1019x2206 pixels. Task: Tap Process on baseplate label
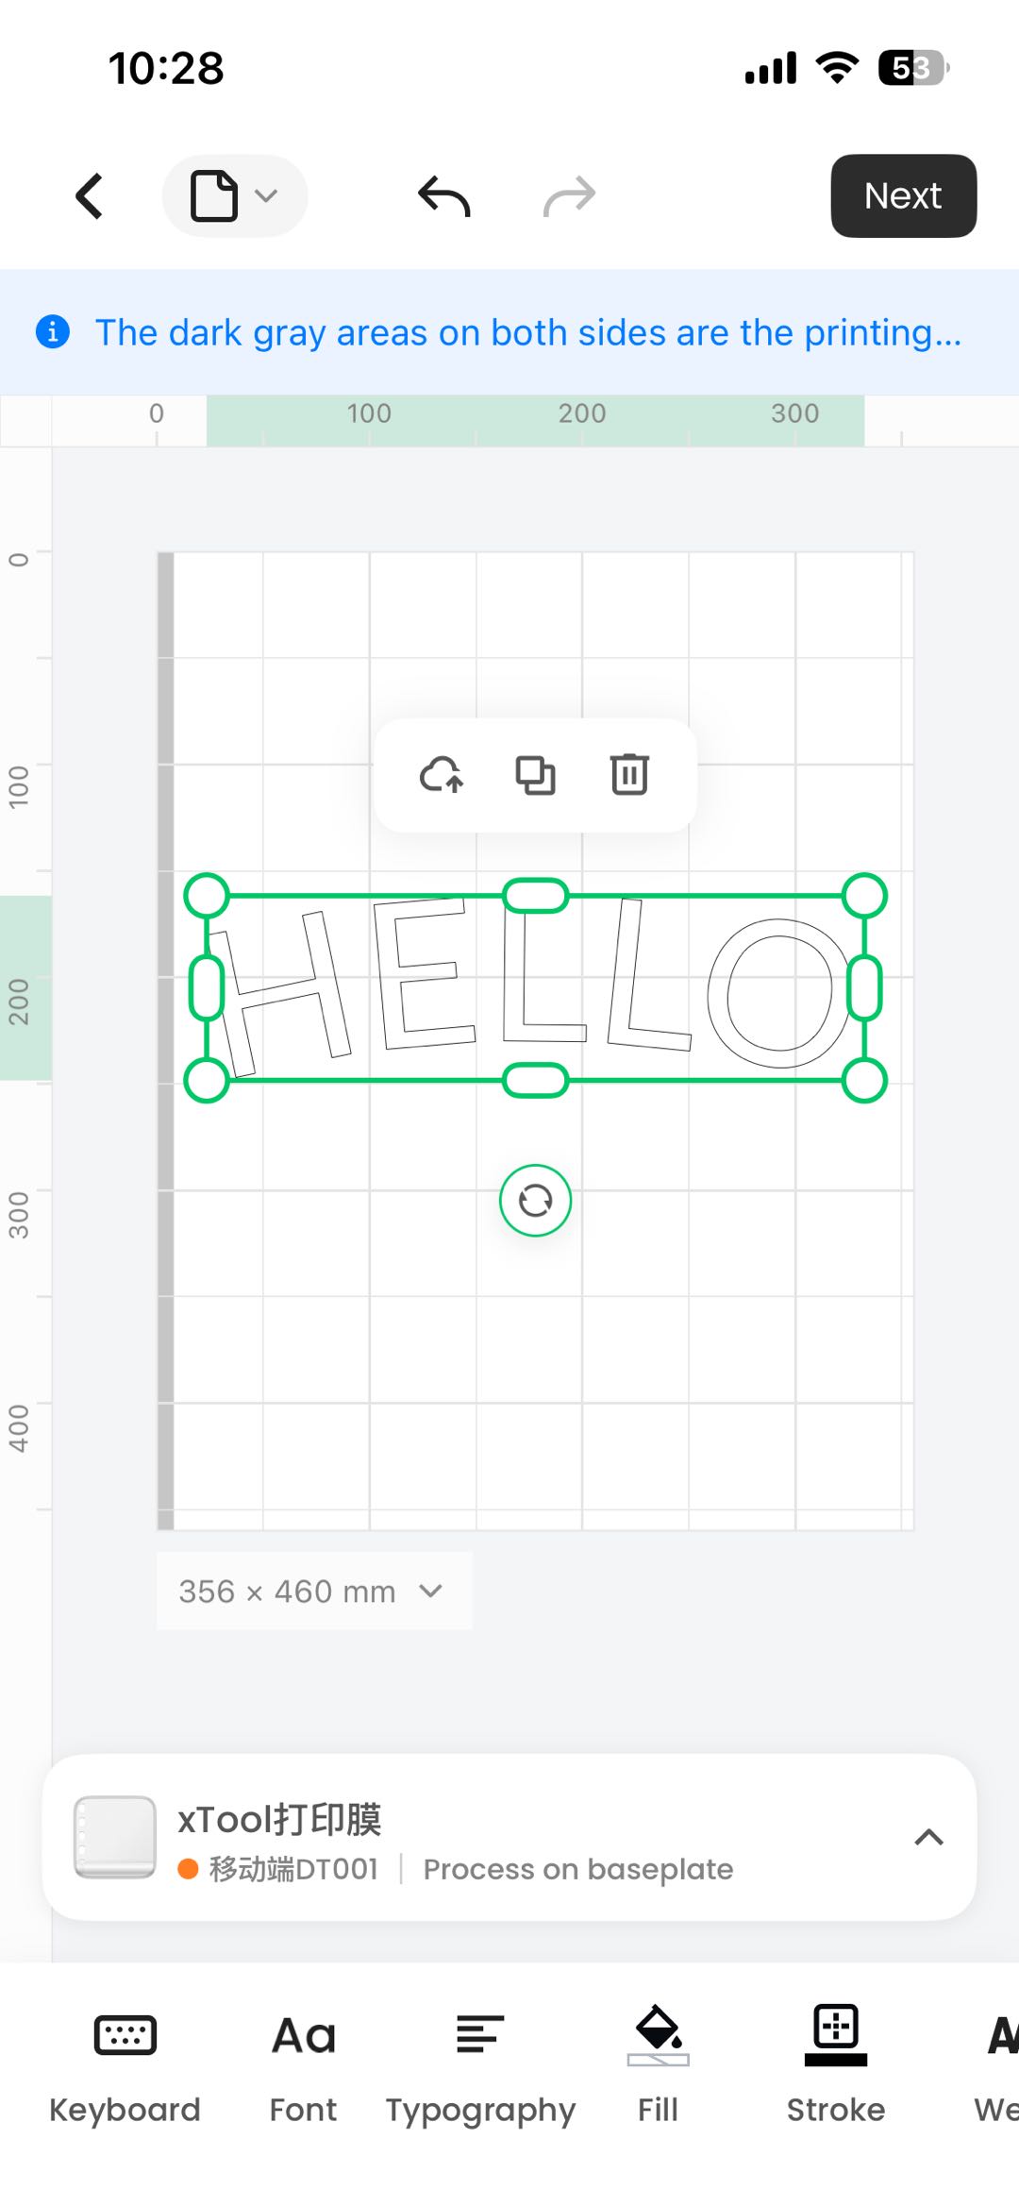[x=578, y=1869]
